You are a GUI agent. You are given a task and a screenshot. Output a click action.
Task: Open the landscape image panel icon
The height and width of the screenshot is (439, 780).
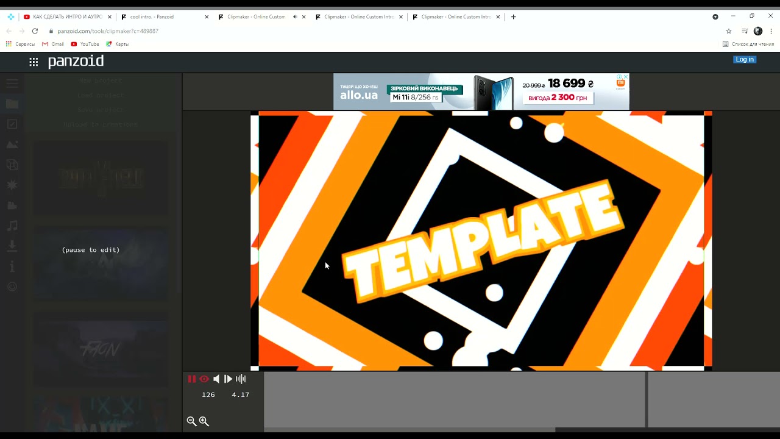pos(12,145)
